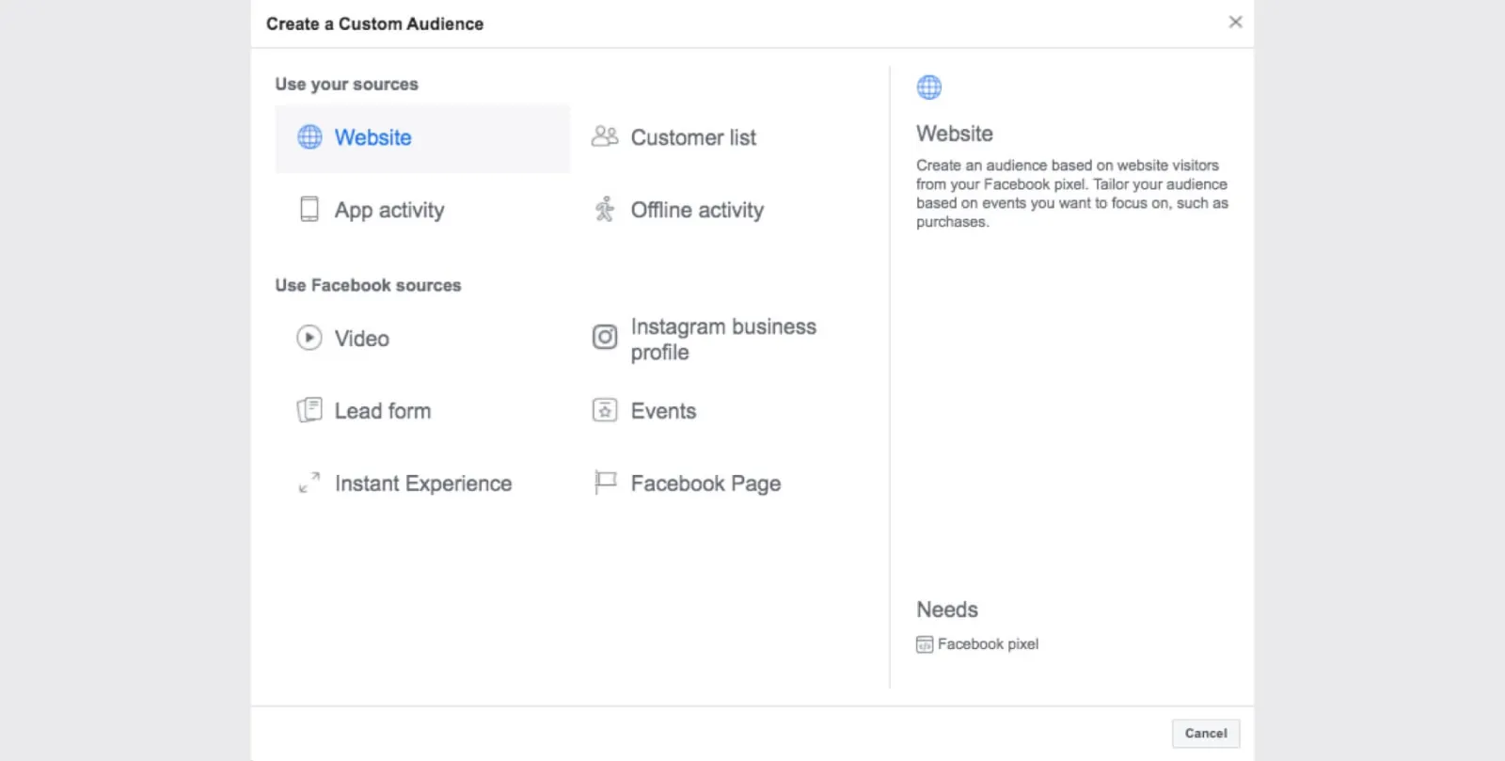Select the Website source option label
Viewport: 1505px width, 761px height.
pyautogui.click(x=372, y=137)
